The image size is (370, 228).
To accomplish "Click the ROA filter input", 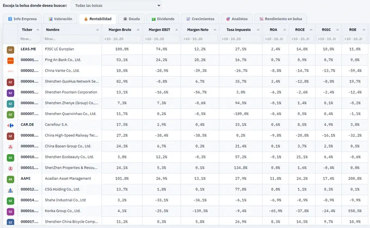I will [276, 39].
